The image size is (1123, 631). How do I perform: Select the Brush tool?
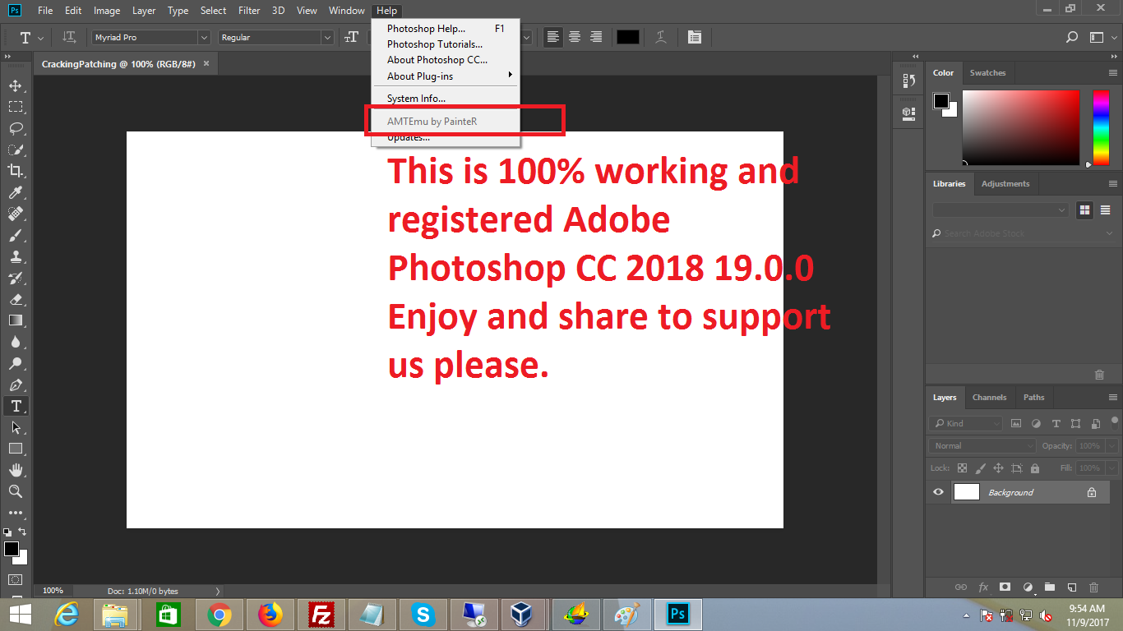pos(15,235)
